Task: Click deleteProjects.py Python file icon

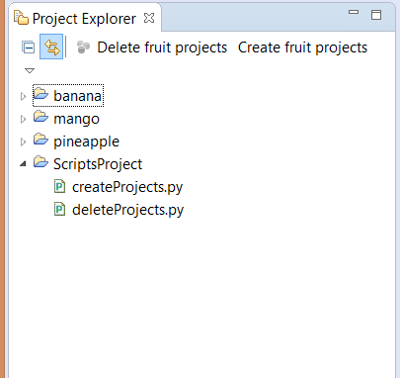Action: click(59, 210)
